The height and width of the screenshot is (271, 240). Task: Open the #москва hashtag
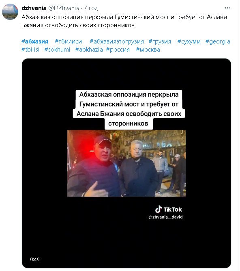click(x=148, y=50)
